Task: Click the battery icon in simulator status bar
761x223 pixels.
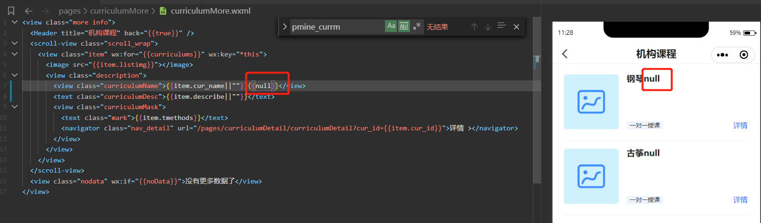Action: (750, 33)
